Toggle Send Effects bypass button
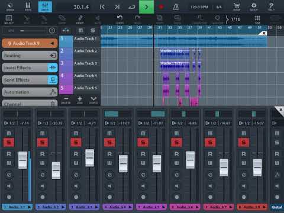Viewport: 284px width, 213px height. (53, 80)
